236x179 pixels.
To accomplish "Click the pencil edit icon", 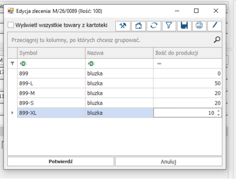I will click(215, 26).
